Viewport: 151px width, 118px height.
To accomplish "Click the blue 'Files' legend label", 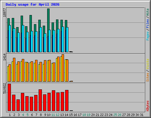I will click(147, 24).
